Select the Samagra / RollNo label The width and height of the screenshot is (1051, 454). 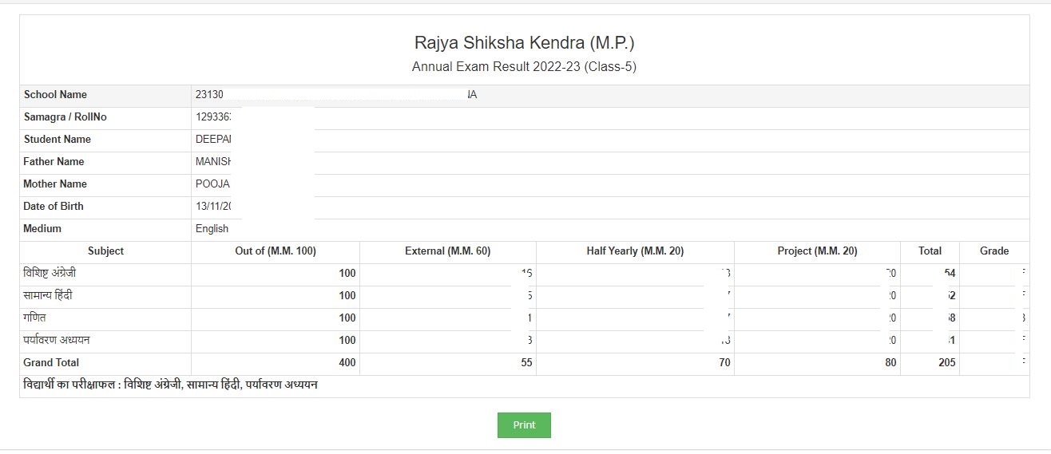(x=65, y=117)
